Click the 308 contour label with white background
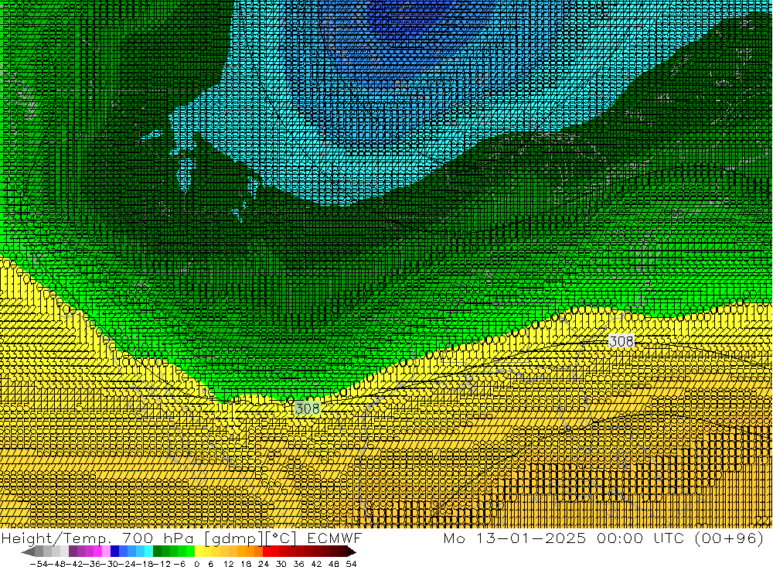The width and height of the screenshot is (773, 567). [x=621, y=341]
